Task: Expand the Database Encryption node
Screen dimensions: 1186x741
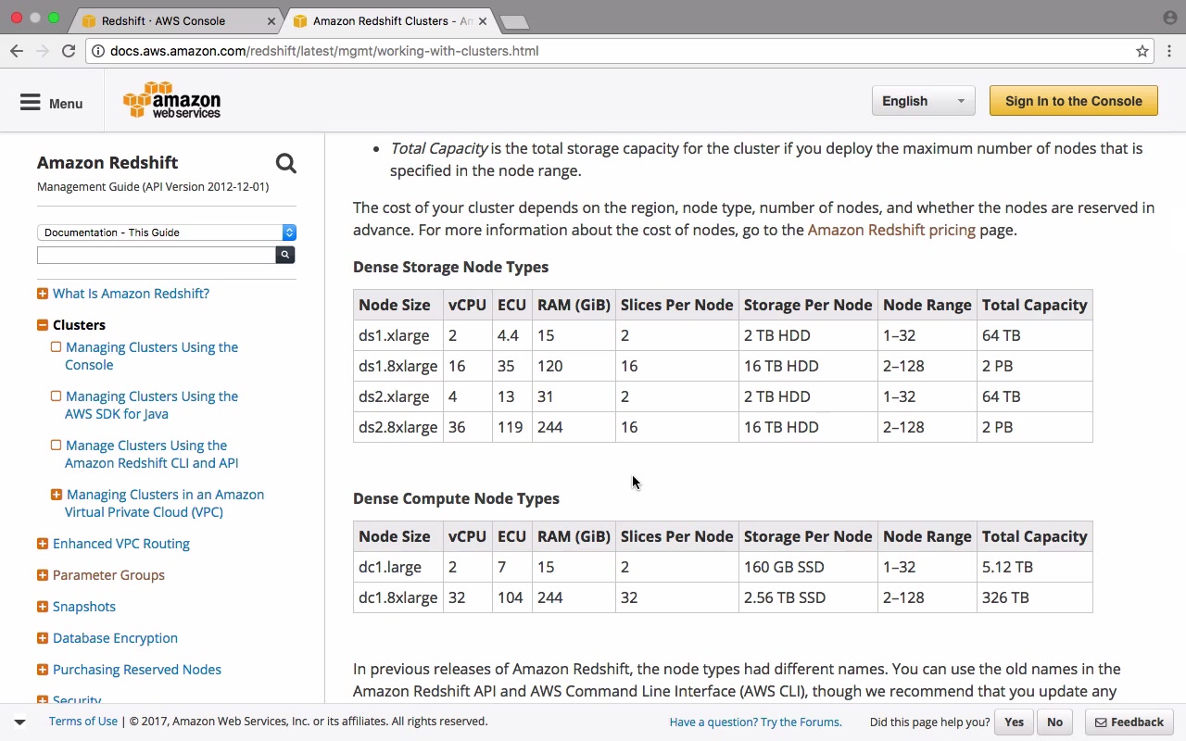Action: [x=43, y=638]
